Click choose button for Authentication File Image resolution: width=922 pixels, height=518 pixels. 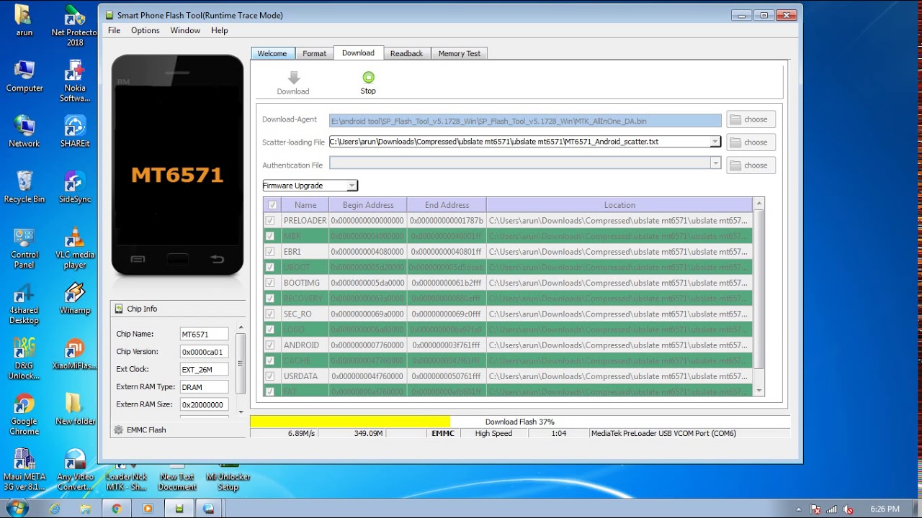coord(751,165)
